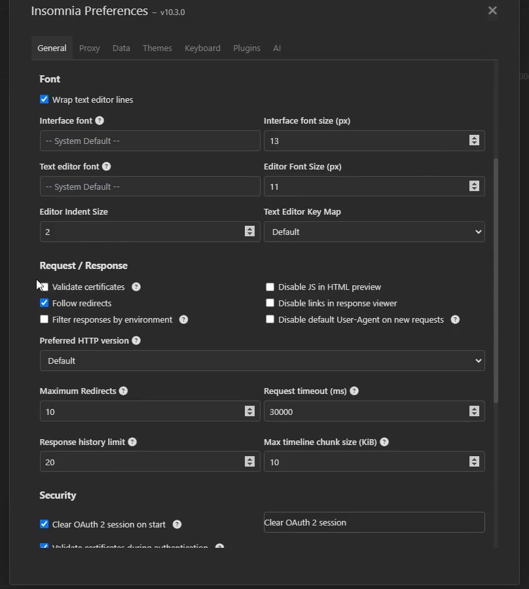529x589 pixels.
Task: Click help icon beside Preferred HTTP version
Action: (x=136, y=340)
